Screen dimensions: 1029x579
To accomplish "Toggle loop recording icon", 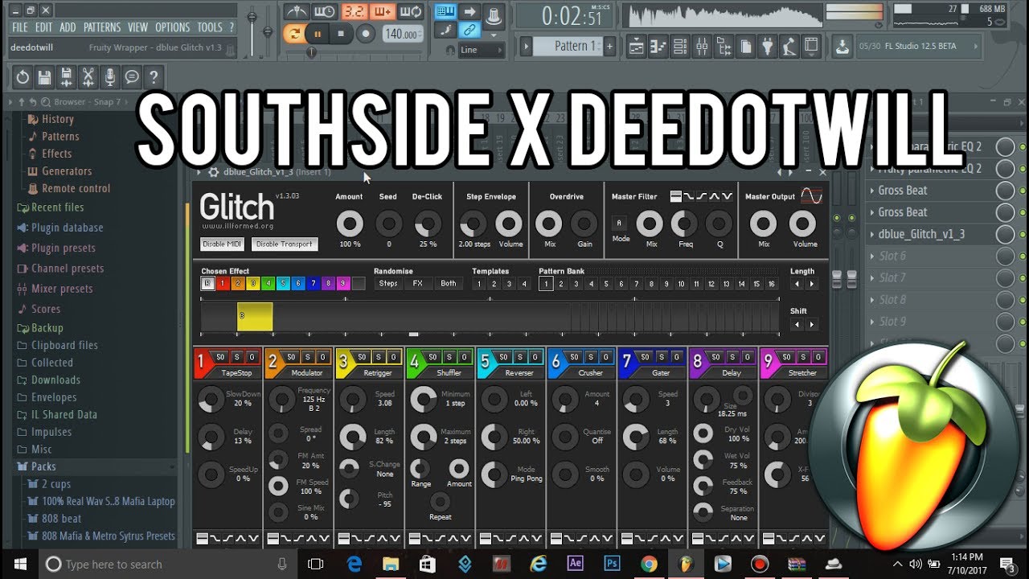I will click(x=411, y=11).
